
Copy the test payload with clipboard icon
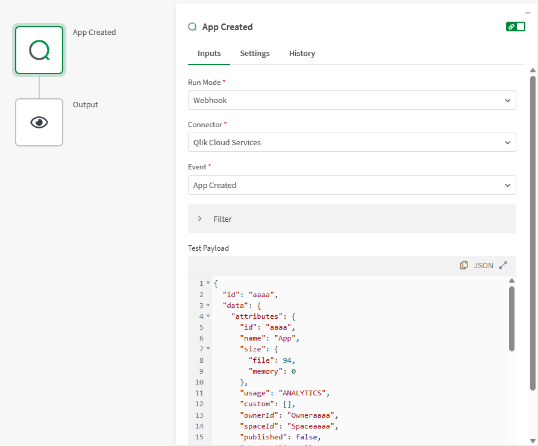point(464,265)
